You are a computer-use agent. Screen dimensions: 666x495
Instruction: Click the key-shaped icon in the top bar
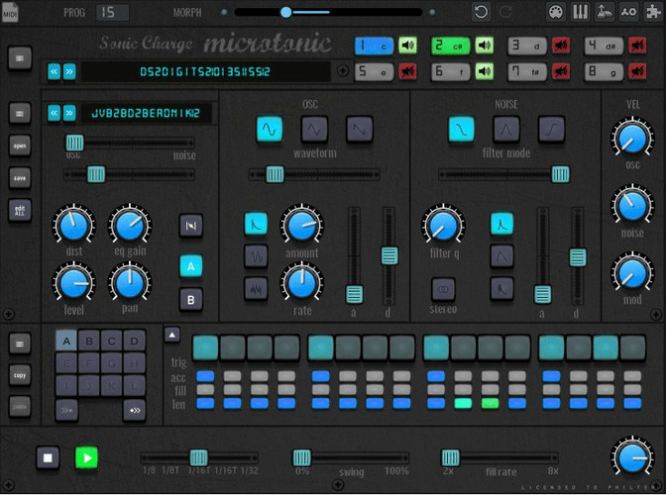coord(628,12)
